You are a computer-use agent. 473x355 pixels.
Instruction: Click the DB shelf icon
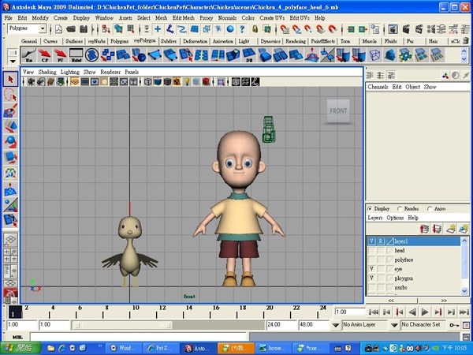(249, 55)
